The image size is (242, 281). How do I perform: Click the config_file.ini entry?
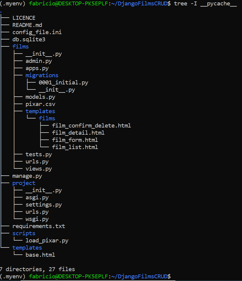pos(37,32)
